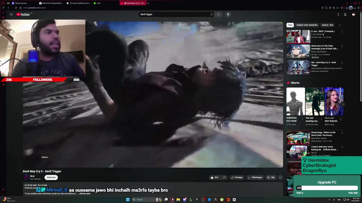Image resolution: width=362 pixels, height=203 pixels.
Task: Dislike the Devil Trigger video
Action: click(x=224, y=178)
